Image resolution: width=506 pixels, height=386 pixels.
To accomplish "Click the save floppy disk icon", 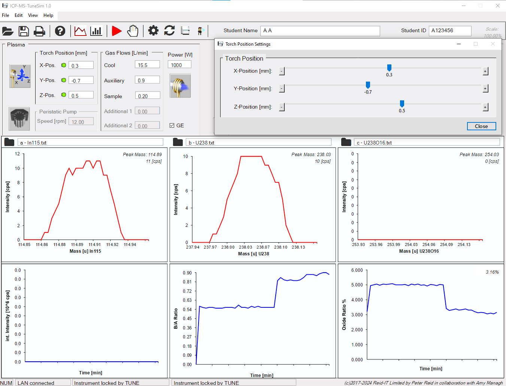I will (24, 31).
